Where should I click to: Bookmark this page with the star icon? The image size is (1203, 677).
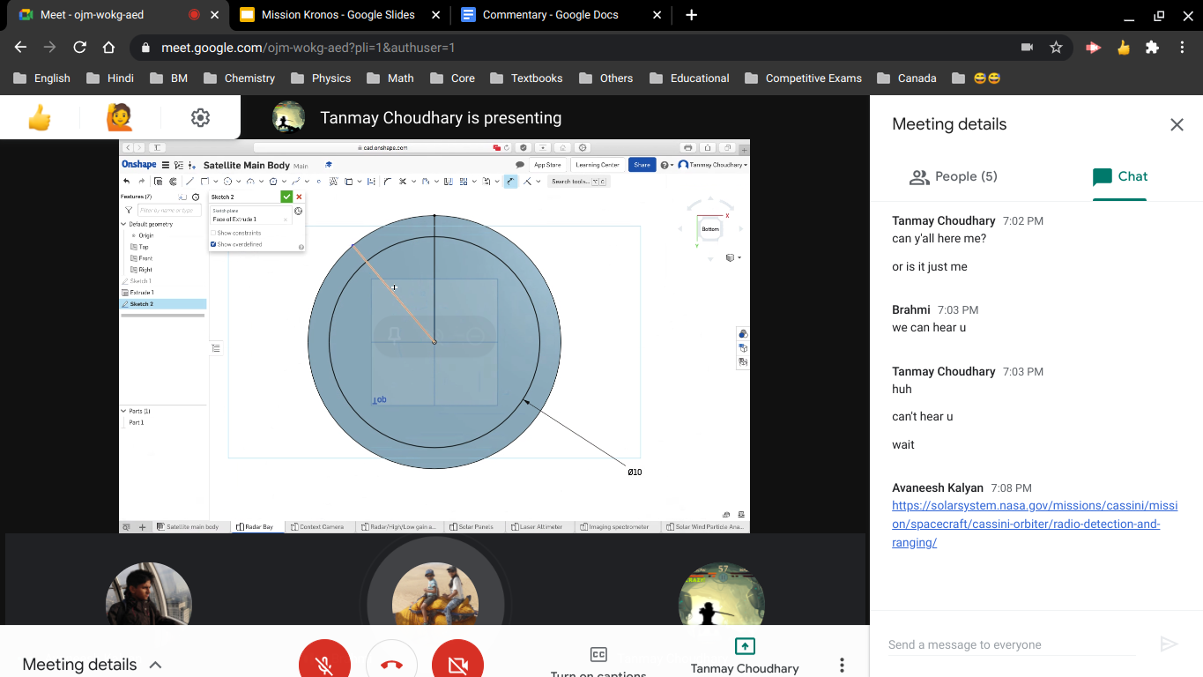pos(1056,48)
